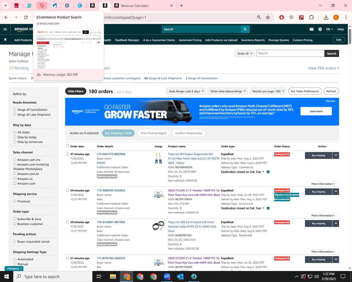
Task: Open the Chrome three-dot menu
Action: (x=346, y=17)
